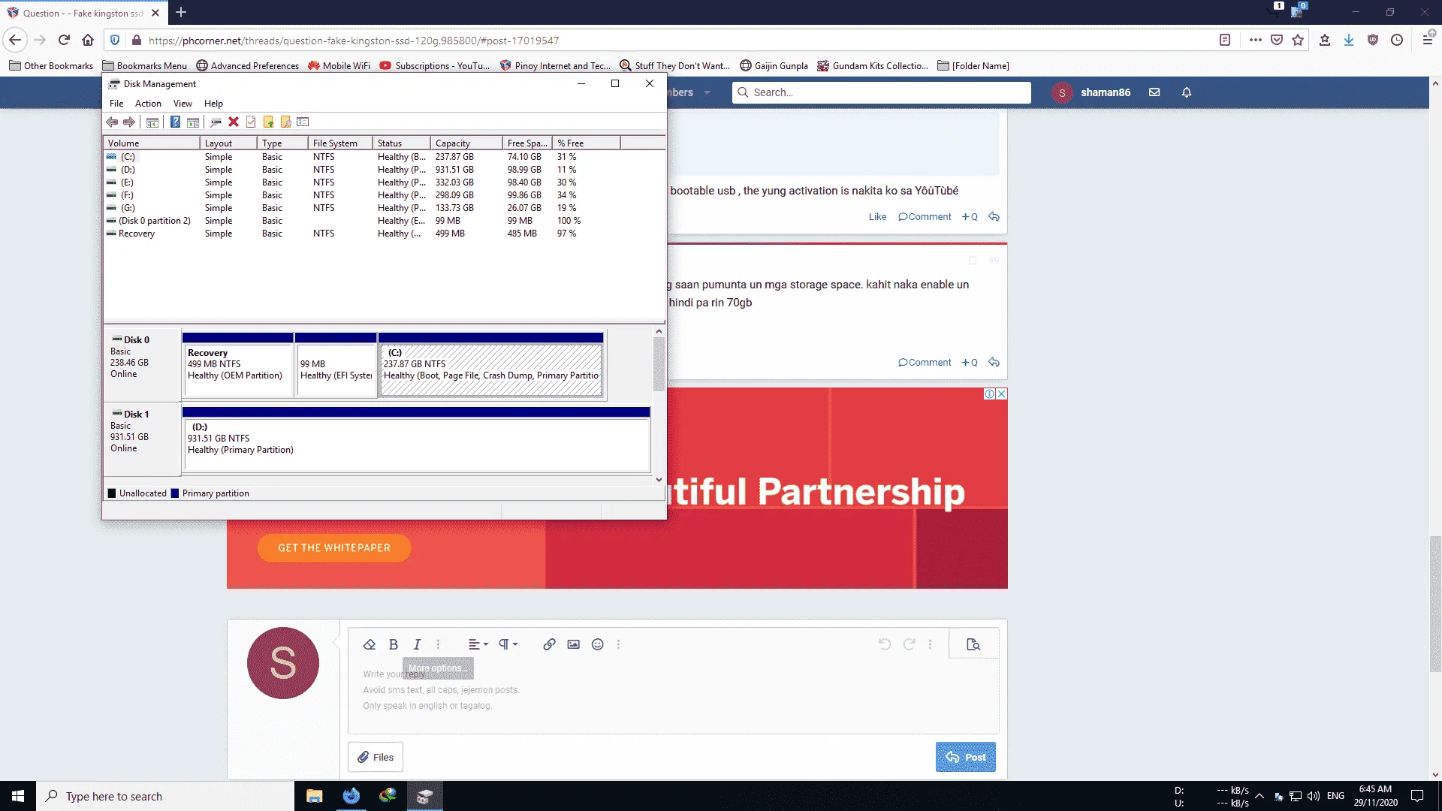
Task: Open the Advanced Preferences bookmark
Action: 248,66
